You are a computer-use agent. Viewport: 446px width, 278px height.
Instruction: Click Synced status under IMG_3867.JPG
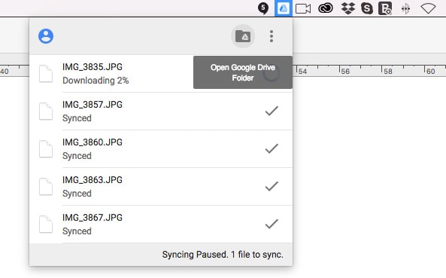[77, 231]
